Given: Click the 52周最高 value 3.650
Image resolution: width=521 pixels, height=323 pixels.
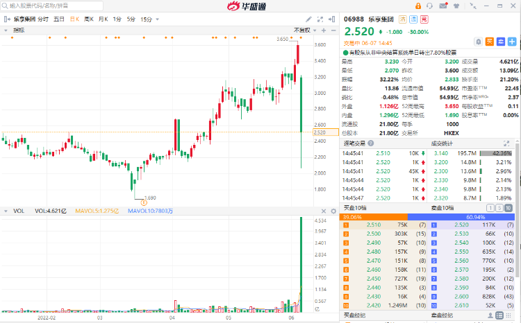Looking at the screenshot, I should [x=452, y=106].
